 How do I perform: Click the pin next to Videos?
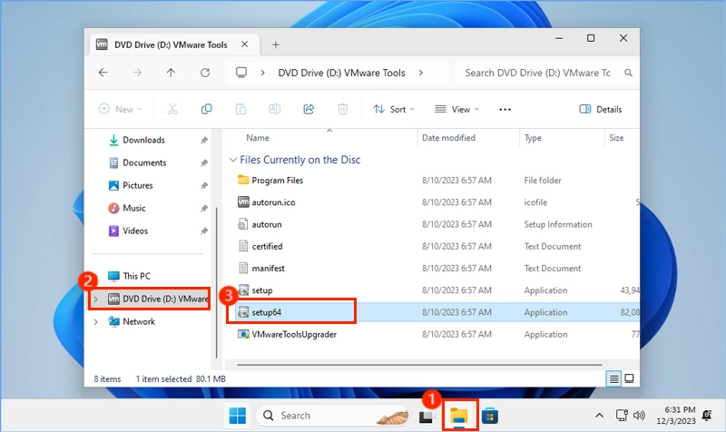pos(203,231)
